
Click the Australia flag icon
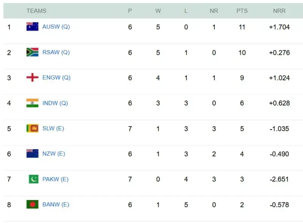coord(32,27)
